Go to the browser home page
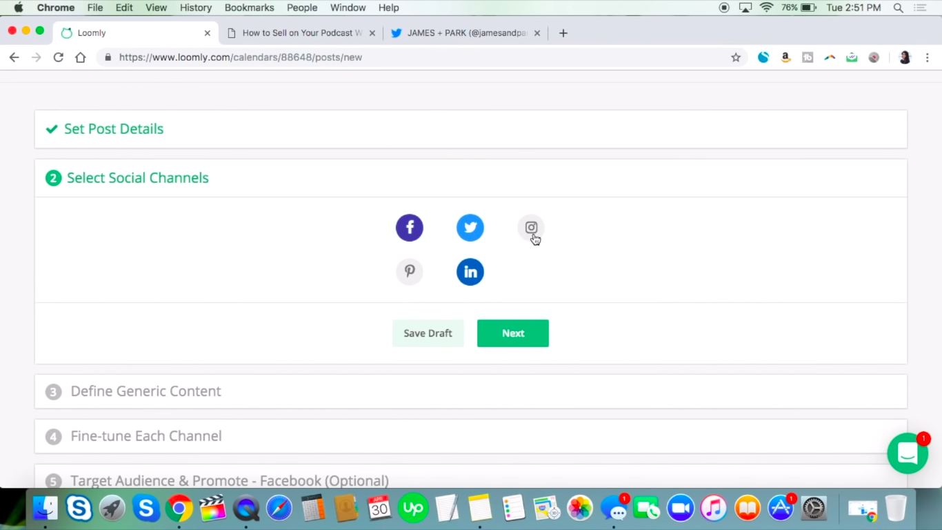The width and height of the screenshot is (942, 530). point(81,57)
